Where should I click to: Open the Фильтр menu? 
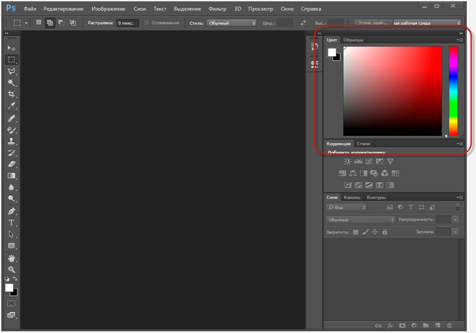218,9
